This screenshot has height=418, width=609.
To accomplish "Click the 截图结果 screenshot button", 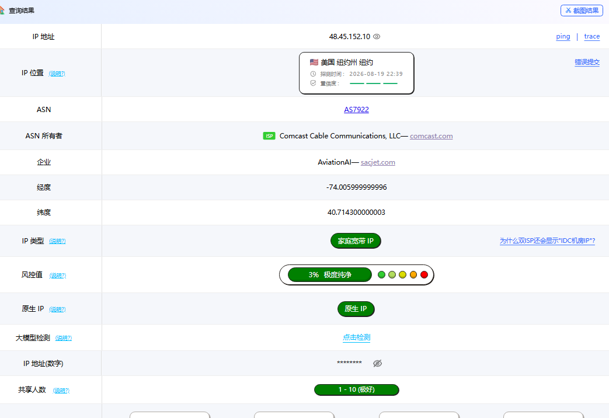I will click(582, 11).
